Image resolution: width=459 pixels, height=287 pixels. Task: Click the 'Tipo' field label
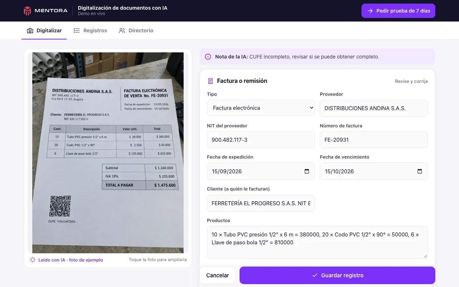[212, 94]
